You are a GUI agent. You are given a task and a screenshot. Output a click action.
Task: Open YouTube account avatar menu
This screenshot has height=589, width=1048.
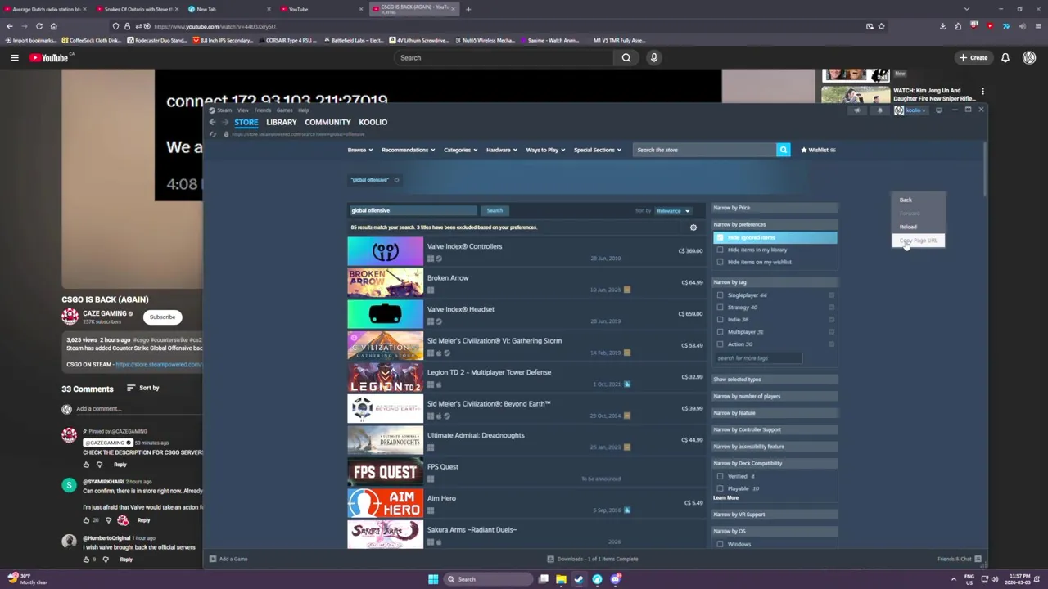tap(1029, 57)
